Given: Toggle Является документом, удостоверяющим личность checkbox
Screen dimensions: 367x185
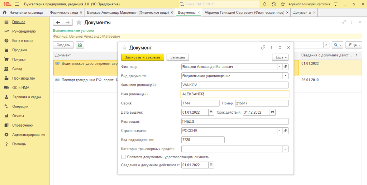Looking at the screenshot, I should coord(123,157).
